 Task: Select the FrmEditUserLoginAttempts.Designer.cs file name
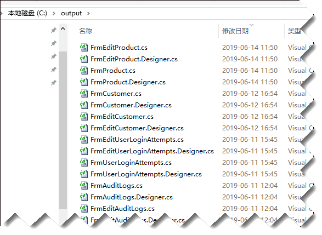tap(152, 151)
